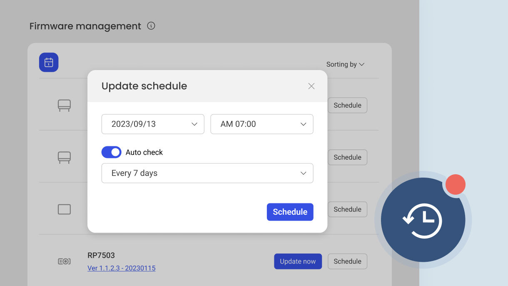
Task: Click Schedule in the third device row
Action: point(347,209)
